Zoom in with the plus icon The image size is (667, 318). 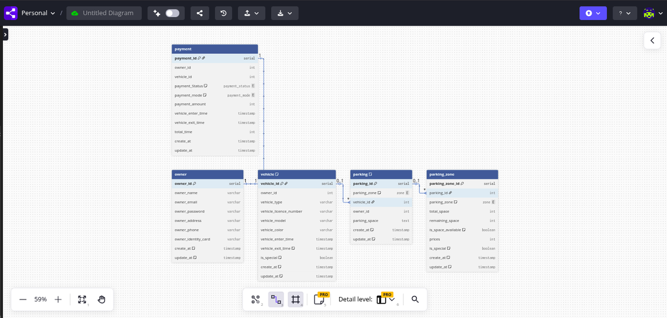click(58, 299)
